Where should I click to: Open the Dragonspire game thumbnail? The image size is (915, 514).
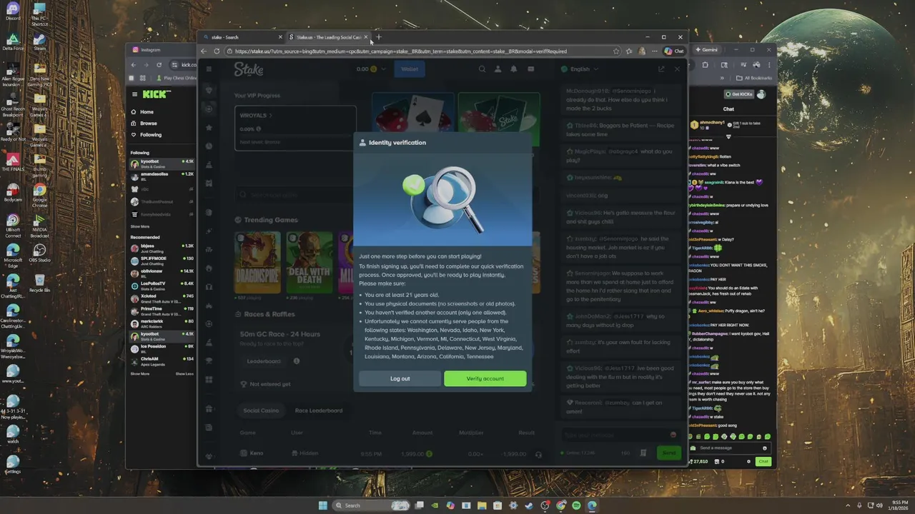click(257, 262)
